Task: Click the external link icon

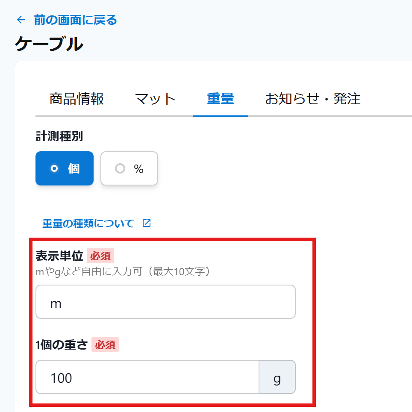Action: click(147, 223)
